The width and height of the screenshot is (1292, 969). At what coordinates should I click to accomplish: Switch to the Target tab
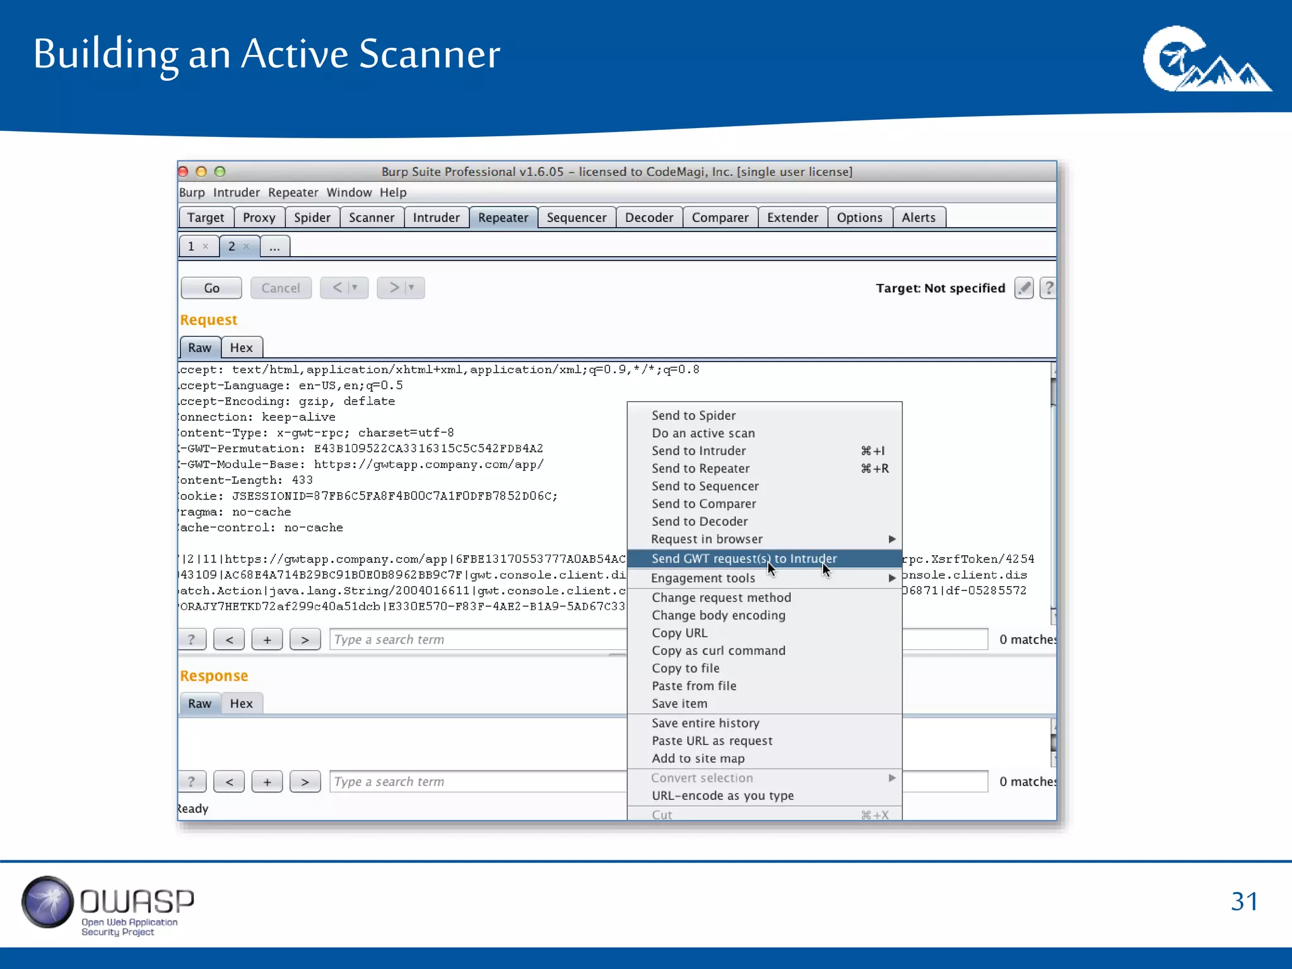click(x=206, y=218)
